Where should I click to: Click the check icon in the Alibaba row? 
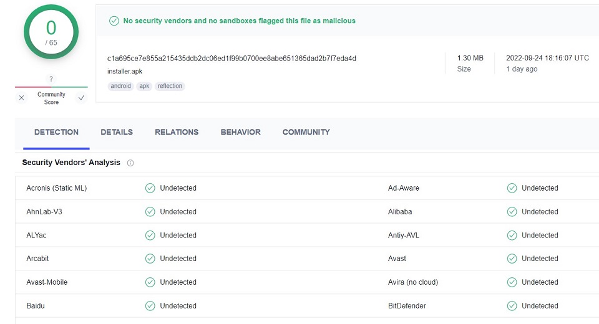click(x=512, y=212)
